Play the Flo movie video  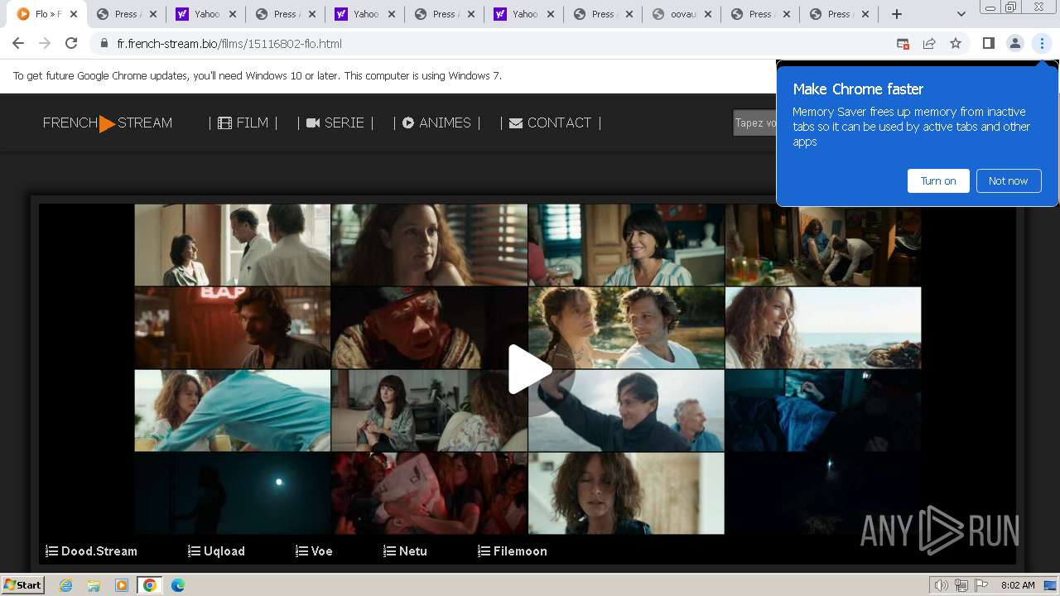click(530, 369)
